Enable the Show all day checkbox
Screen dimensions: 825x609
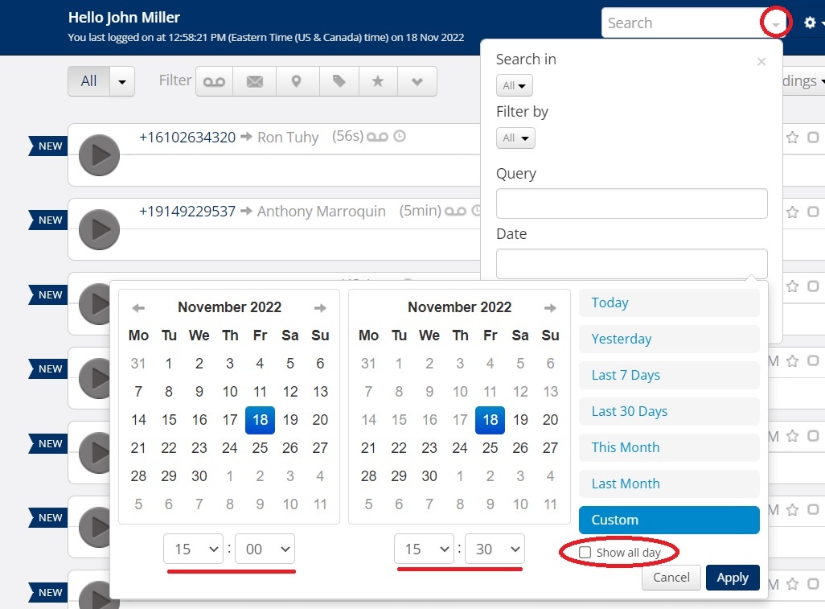click(x=585, y=553)
